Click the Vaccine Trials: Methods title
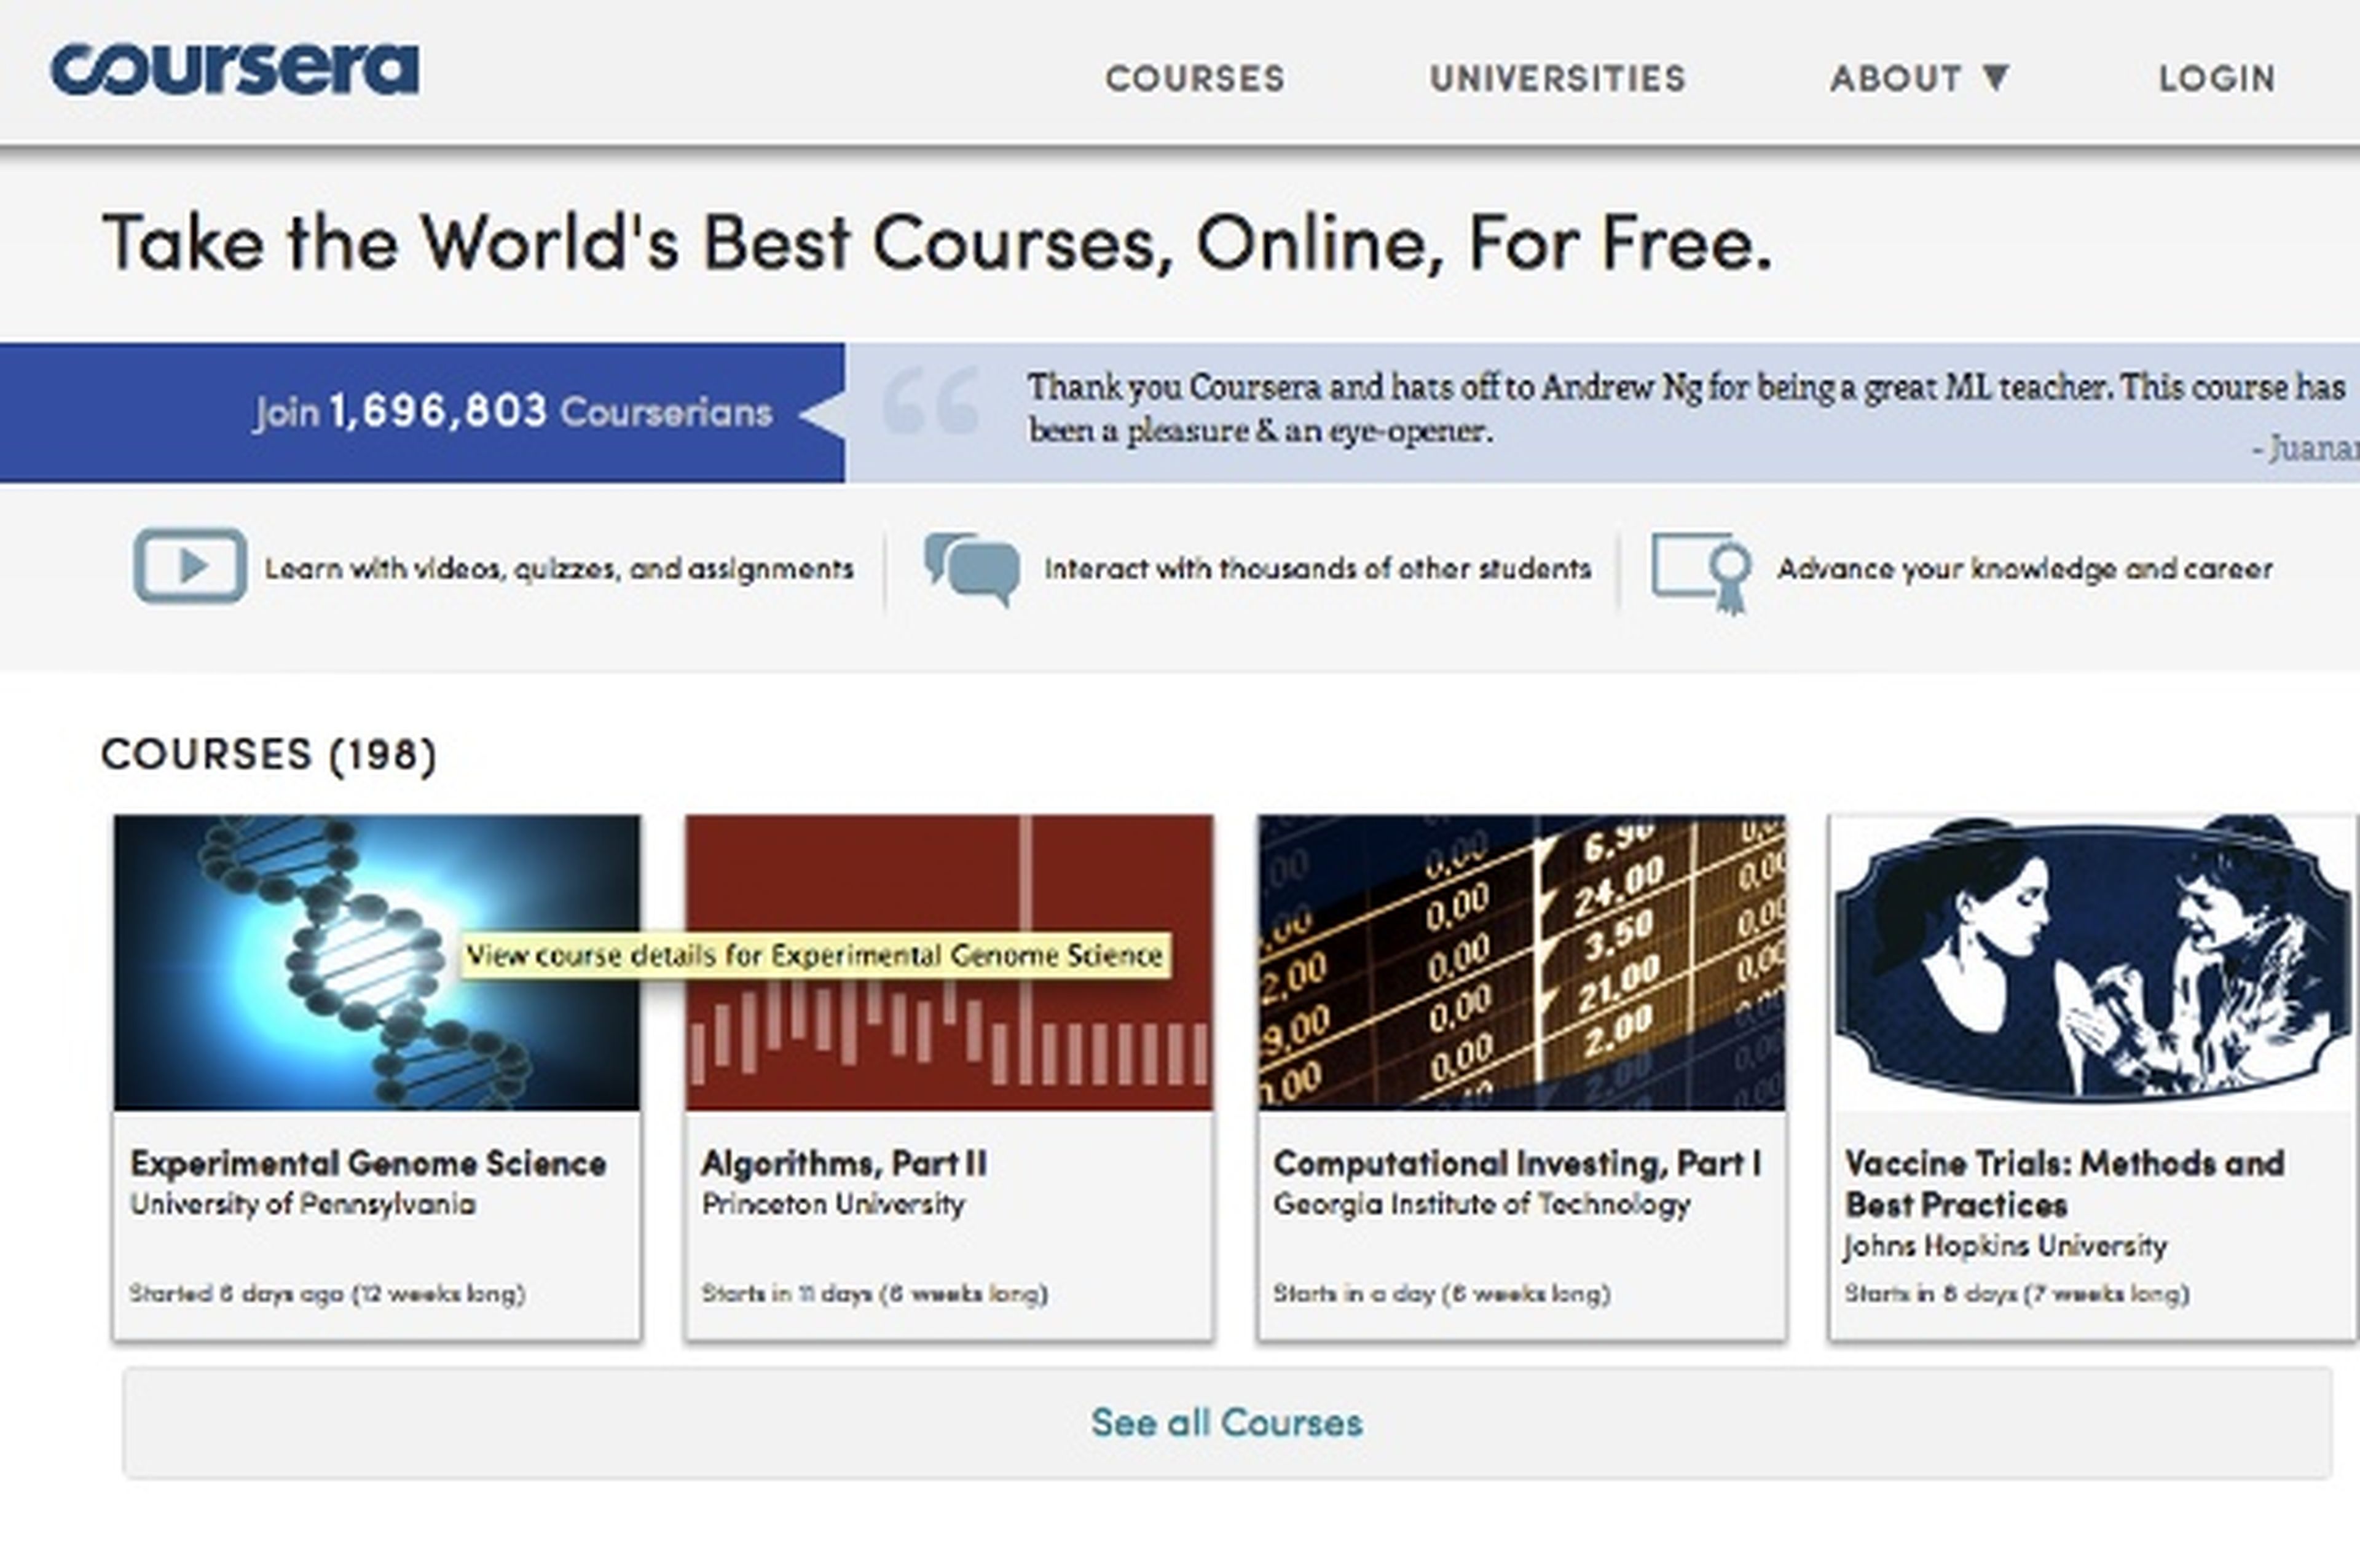This screenshot has width=2360, height=1568. coord(2065,1183)
